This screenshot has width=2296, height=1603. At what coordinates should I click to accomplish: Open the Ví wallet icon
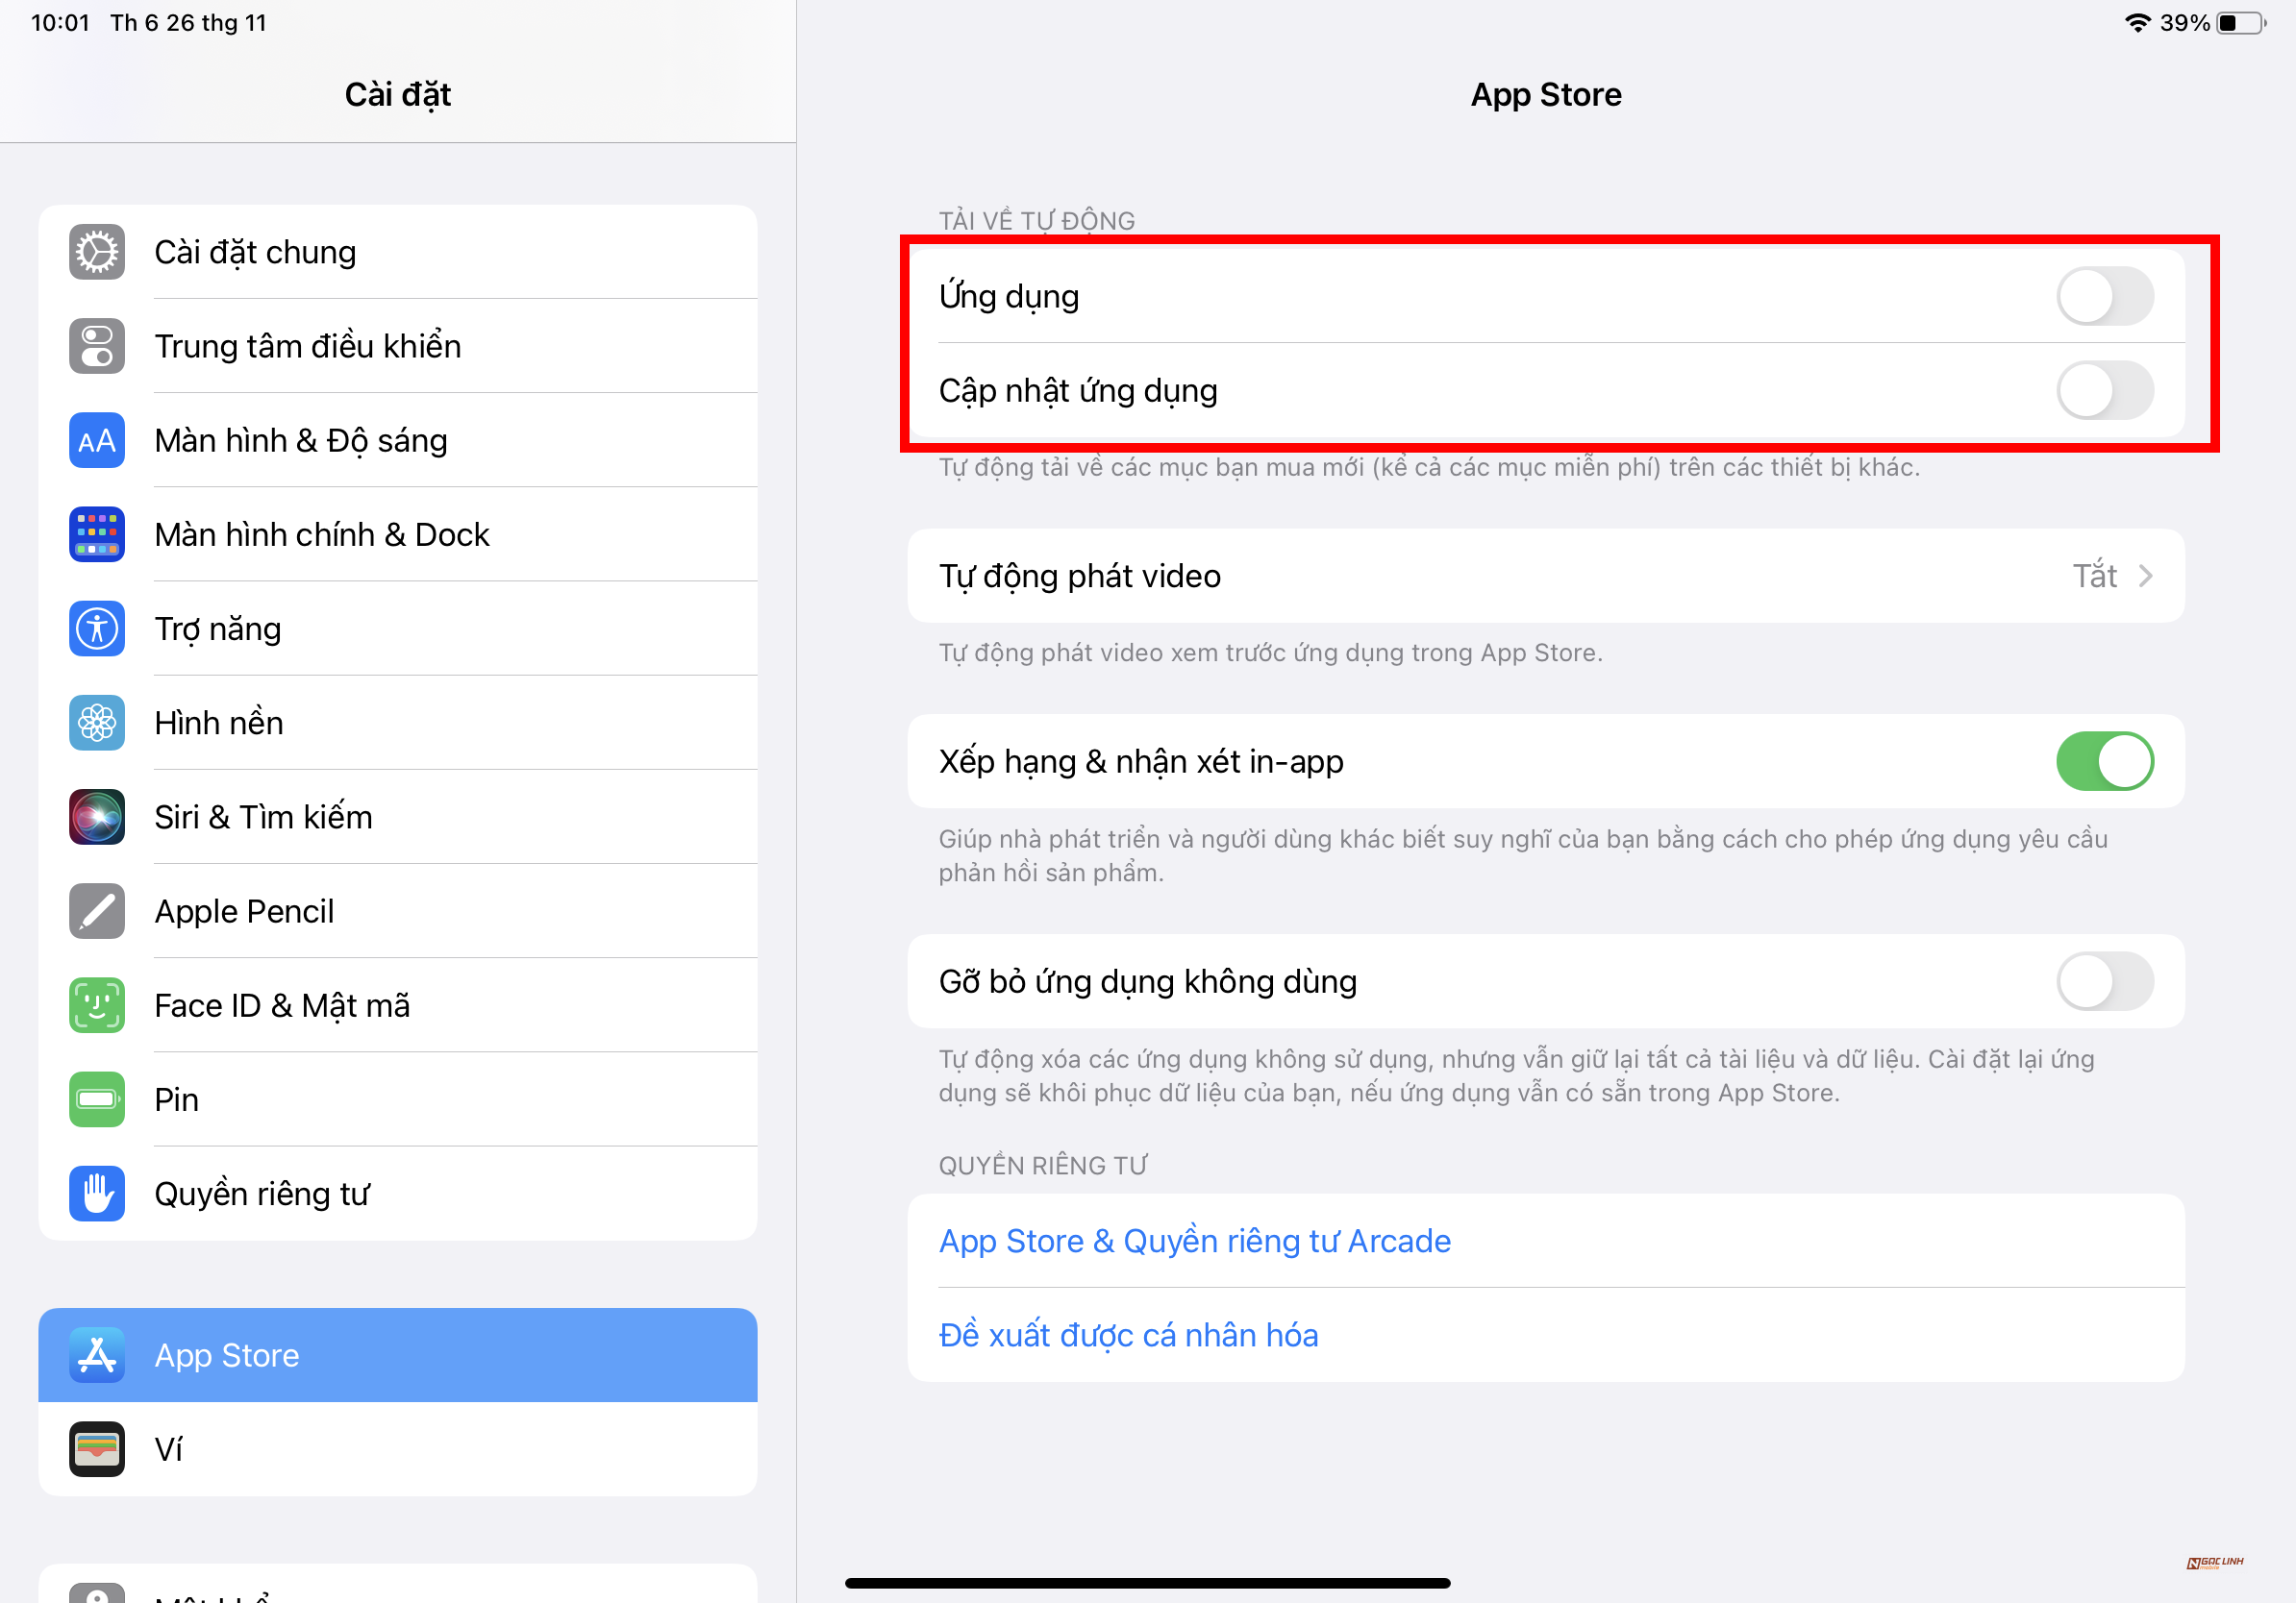(x=96, y=1449)
